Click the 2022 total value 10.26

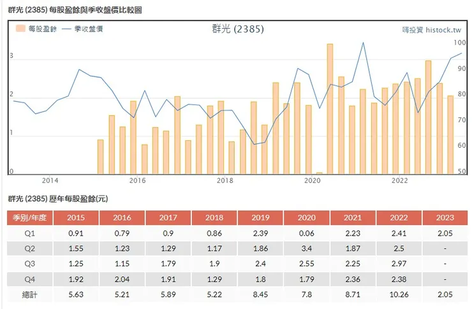pyautogui.click(x=399, y=294)
